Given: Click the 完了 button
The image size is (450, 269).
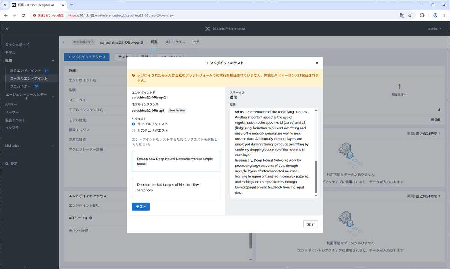Looking at the screenshot, I should (311, 224).
